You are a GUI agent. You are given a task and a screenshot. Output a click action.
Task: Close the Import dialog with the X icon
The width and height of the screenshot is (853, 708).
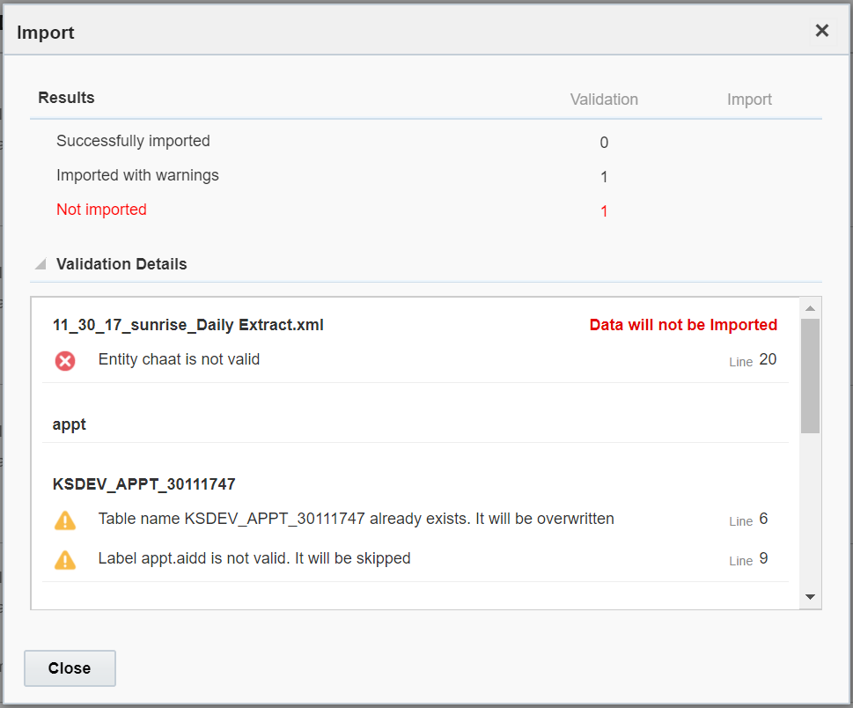821,31
